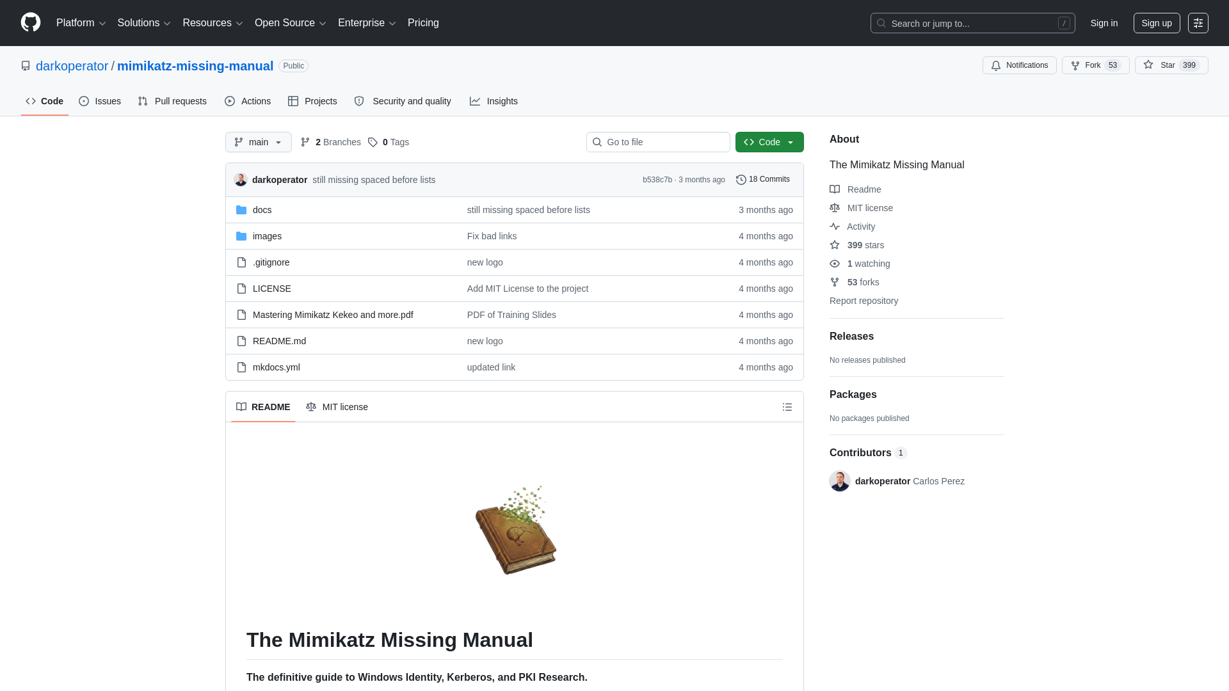
Task: Click the README.md file icon
Action: pyautogui.click(x=241, y=341)
